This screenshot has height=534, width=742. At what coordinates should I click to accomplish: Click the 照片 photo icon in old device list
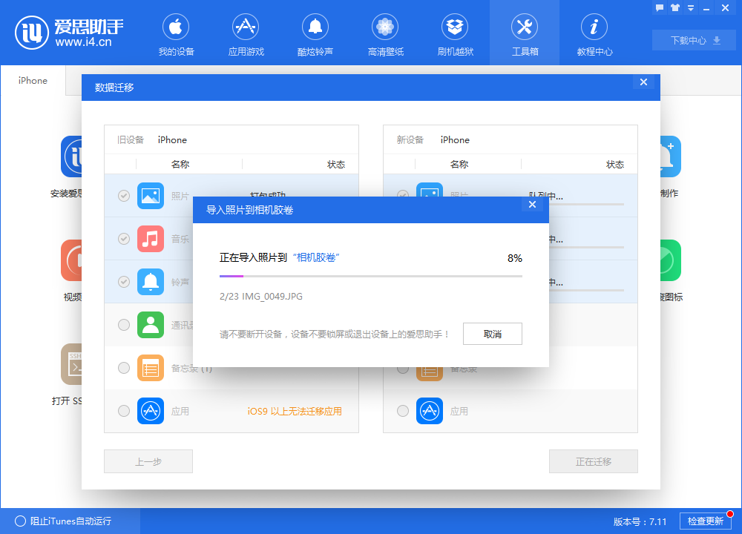point(150,196)
